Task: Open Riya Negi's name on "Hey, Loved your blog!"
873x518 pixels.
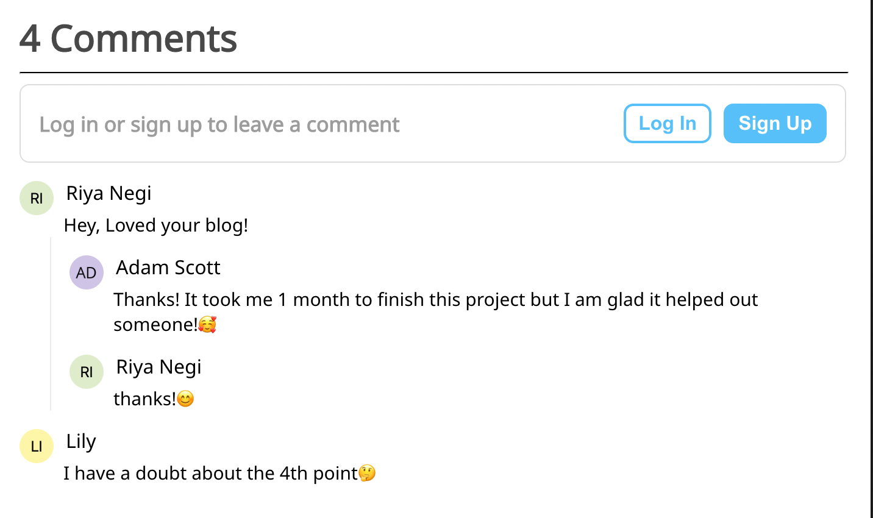Action: 109,193
